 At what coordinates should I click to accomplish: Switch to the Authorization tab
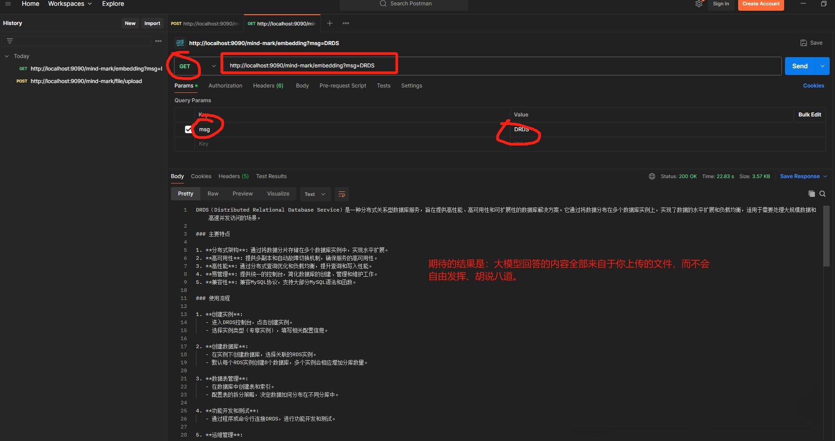point(225,86)
